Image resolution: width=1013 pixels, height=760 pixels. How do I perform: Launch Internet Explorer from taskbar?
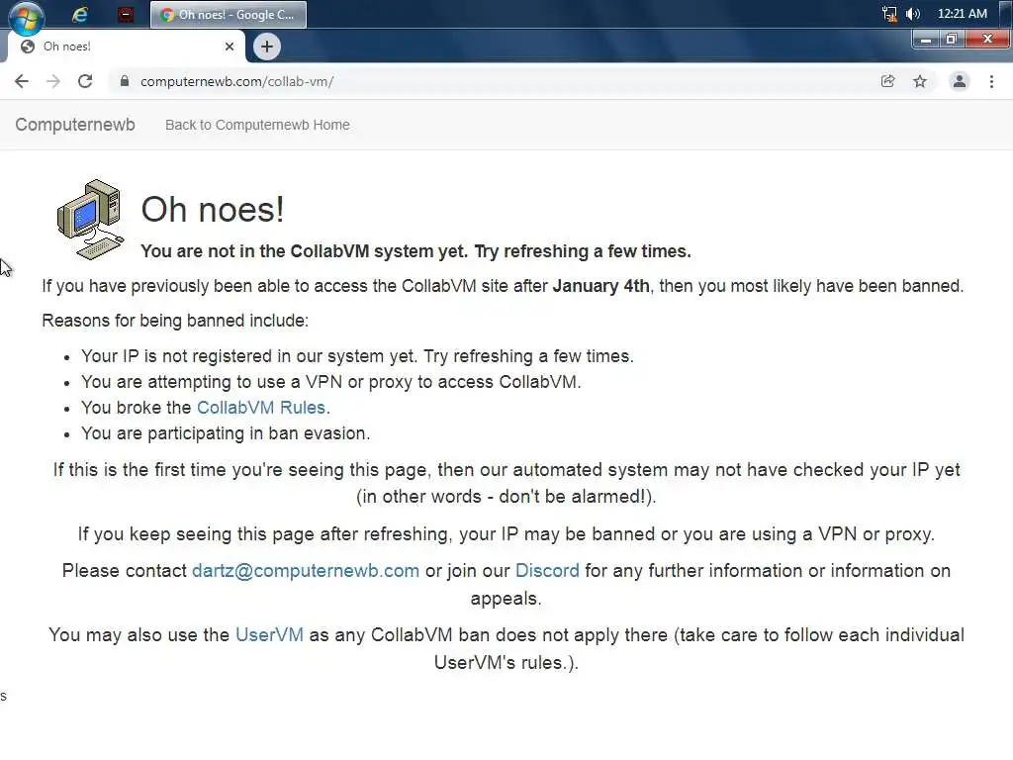(x=79, y=14)
